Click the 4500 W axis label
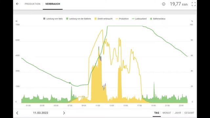This screenshot has height=118, width=210. (x=17, y=55)
